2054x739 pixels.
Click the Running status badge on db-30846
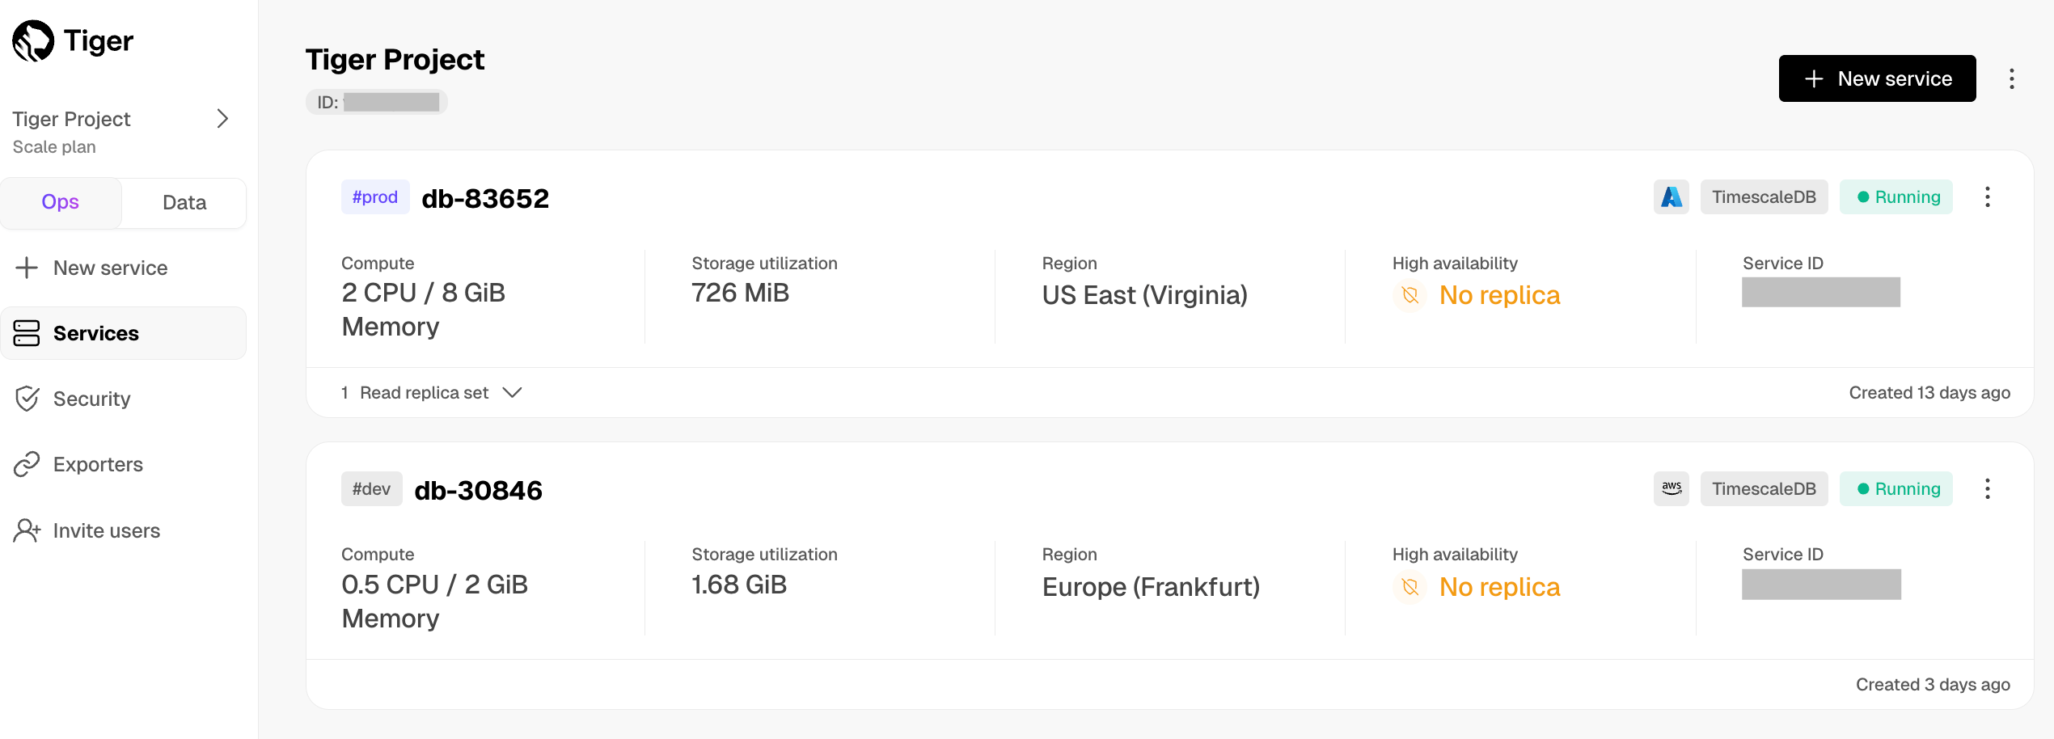click(x=1896, y=489)
